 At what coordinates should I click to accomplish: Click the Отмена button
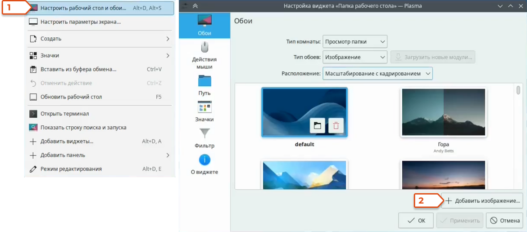(x=505, y=221)
